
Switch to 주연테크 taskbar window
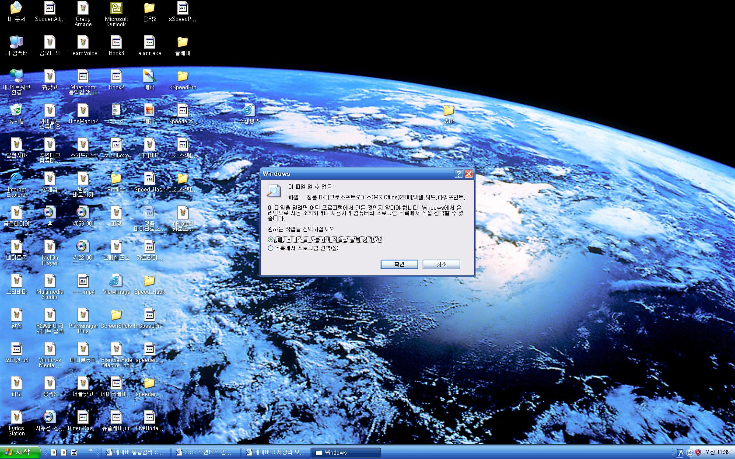(x=206, y=452)
